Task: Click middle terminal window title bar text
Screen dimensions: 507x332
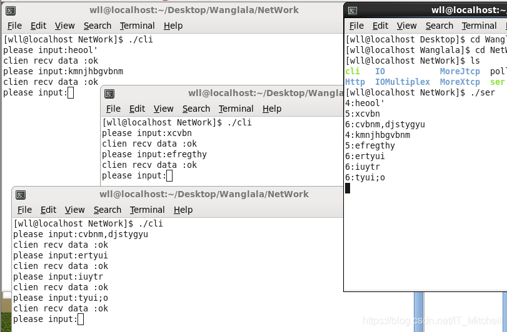Action: click(266, 93)
